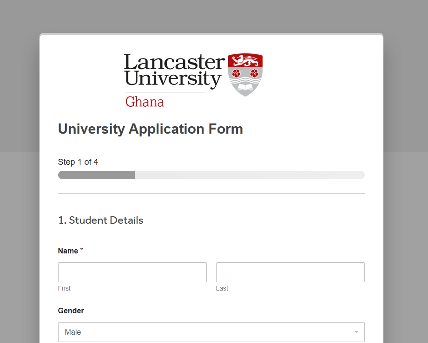Click the red Ghana text in the logo
The height and width of the screenshot is (343, 428).
pyautogui.click(x=145, y=102)
